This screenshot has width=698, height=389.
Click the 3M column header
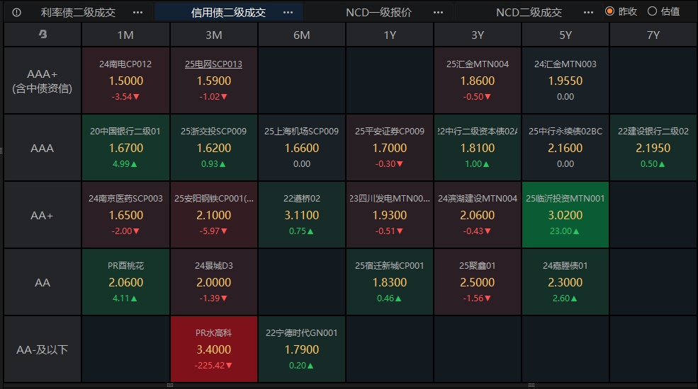(x=214, y=35)
